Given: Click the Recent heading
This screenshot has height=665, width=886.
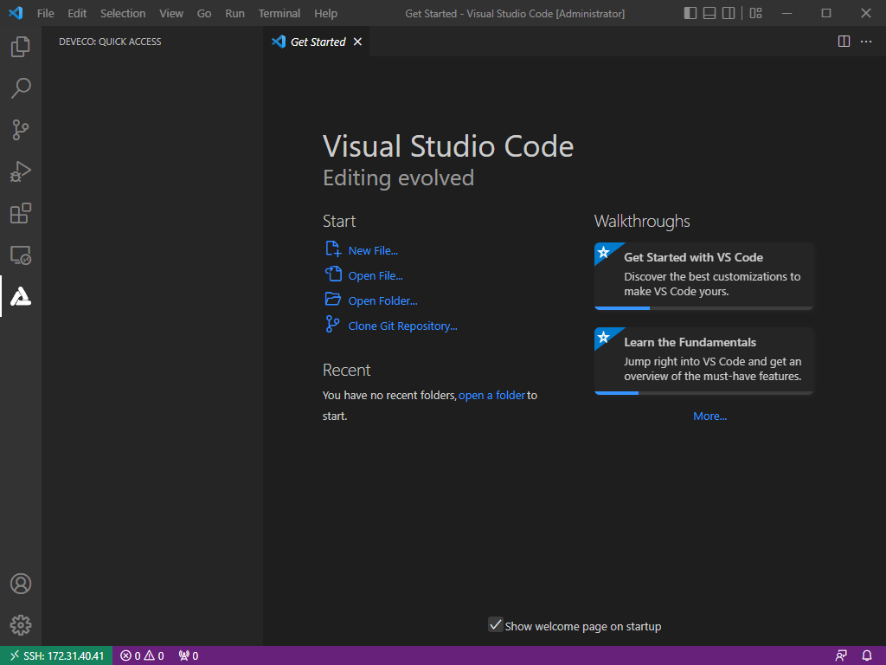Looking at the screenshot, I should click(x=346, y=370).
